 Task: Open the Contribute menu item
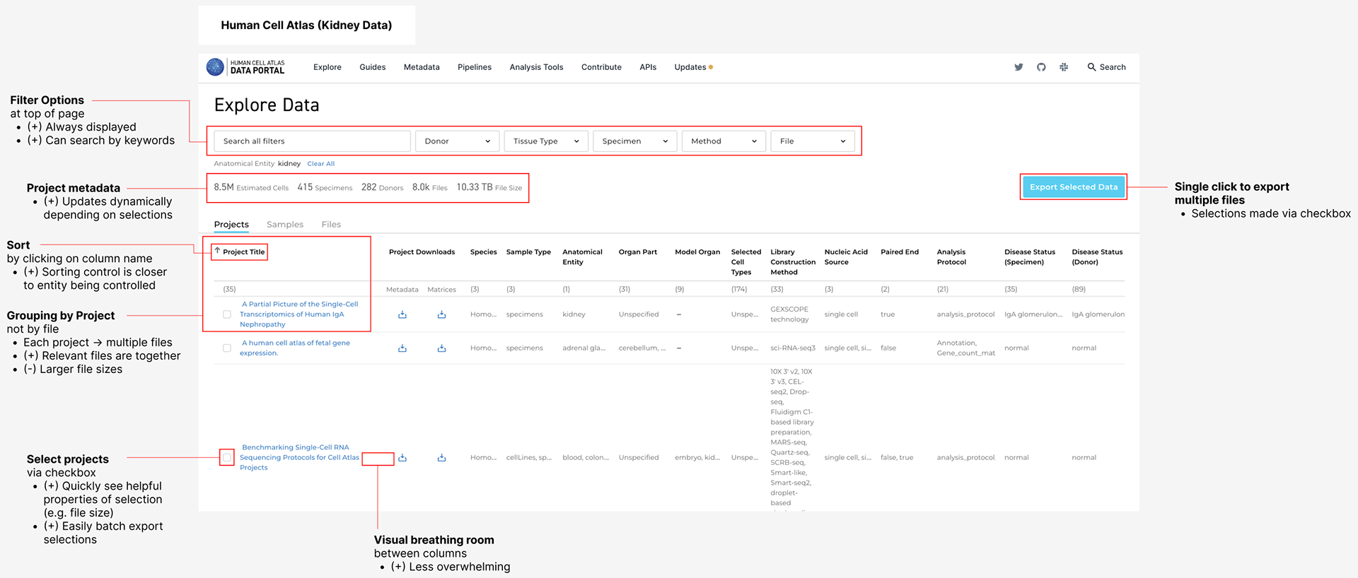pos(601,67)
